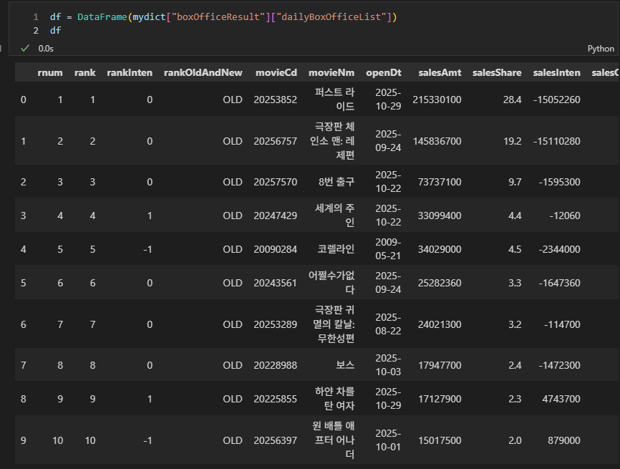
Task: Click the rank column header
Action: 85,73
